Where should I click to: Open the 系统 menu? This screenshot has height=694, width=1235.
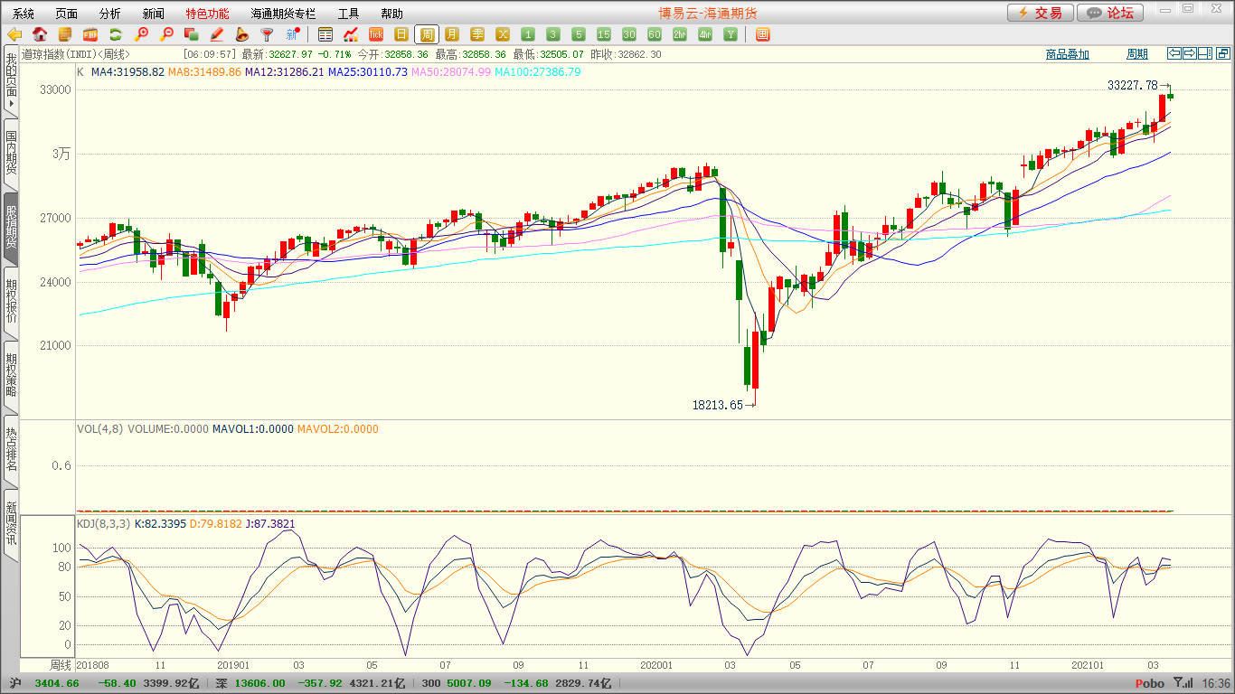[x=24, y=14]
